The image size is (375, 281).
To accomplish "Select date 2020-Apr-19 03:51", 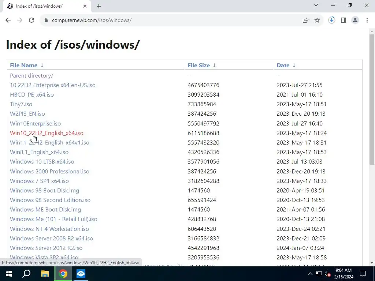I will [x=301, y=190].
